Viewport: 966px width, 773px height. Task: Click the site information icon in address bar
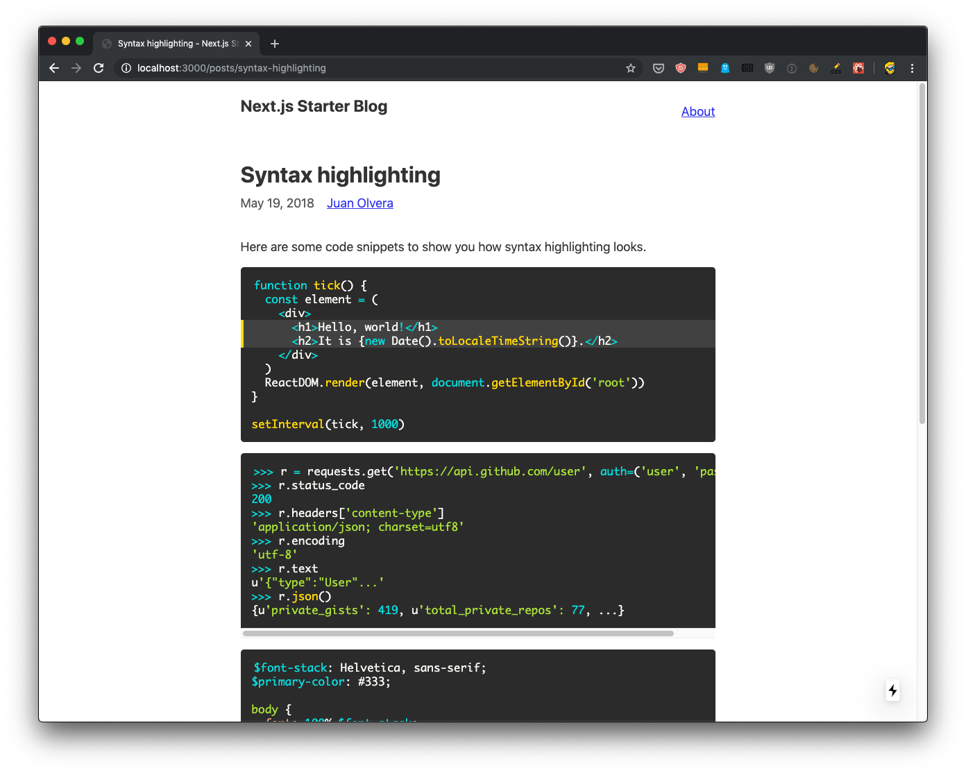[x=126, y=68]
